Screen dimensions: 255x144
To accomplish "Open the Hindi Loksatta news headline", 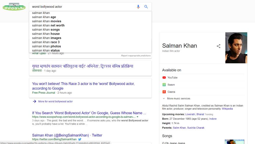I will [83, 66].
